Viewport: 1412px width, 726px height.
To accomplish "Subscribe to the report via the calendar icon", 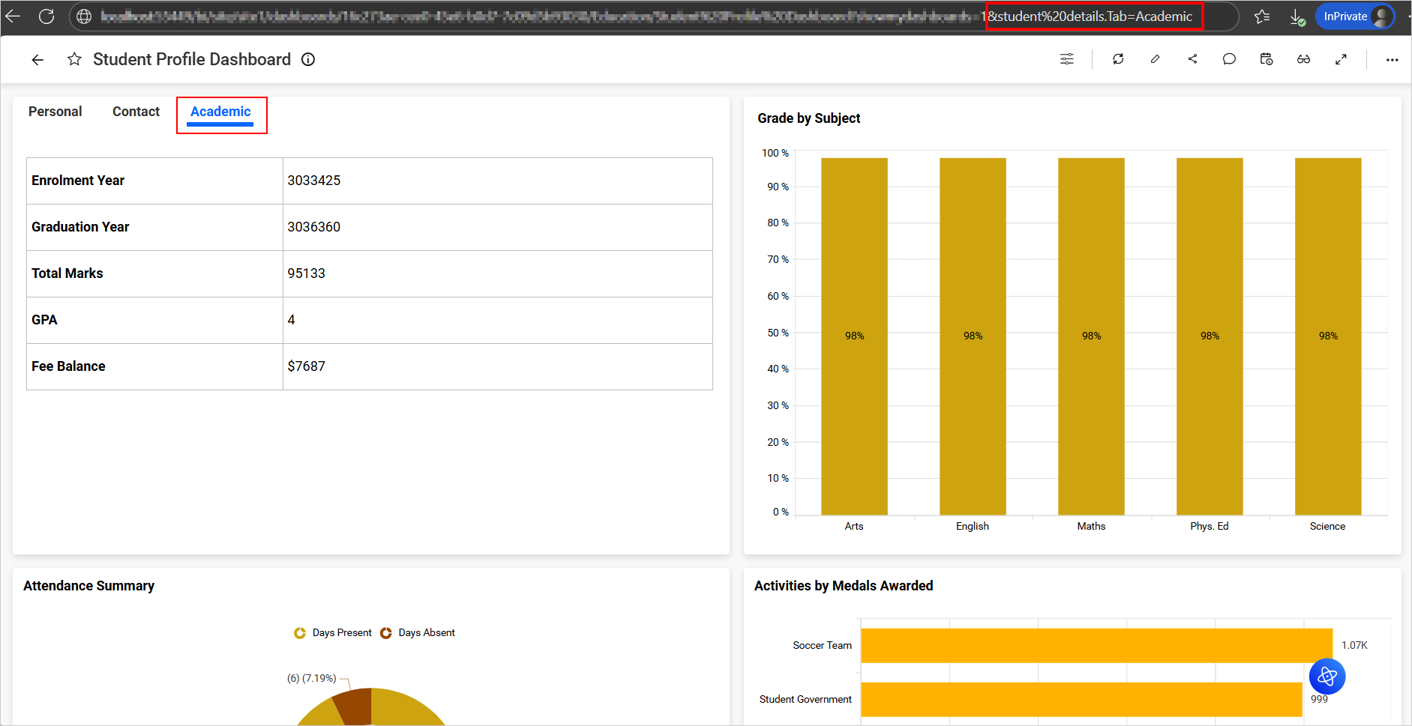I will pos(1266,59).
